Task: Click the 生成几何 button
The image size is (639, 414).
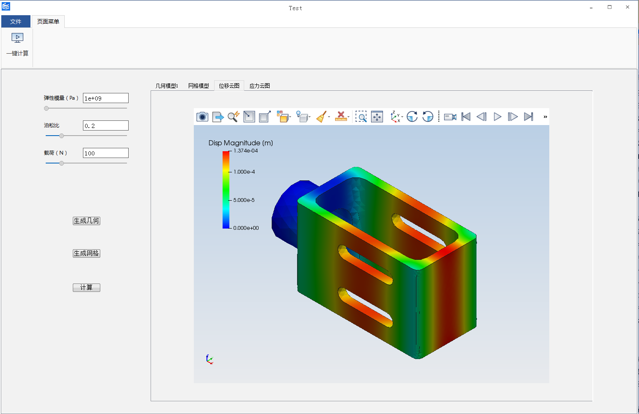Action: [86, 221]
